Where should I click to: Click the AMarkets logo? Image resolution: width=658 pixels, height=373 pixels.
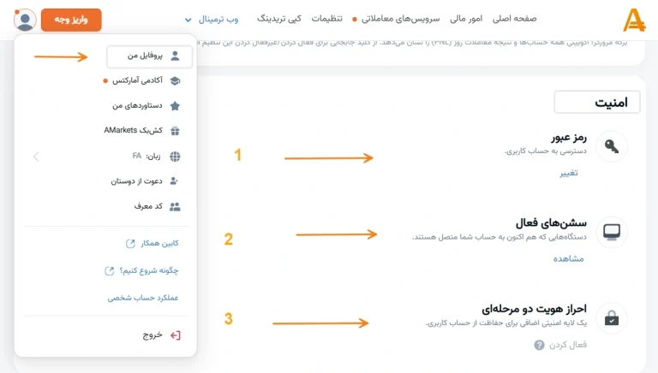point(634,21)
